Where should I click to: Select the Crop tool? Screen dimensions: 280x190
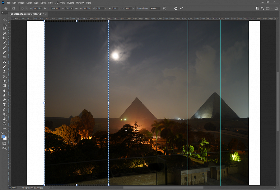(x=4, y=38)
